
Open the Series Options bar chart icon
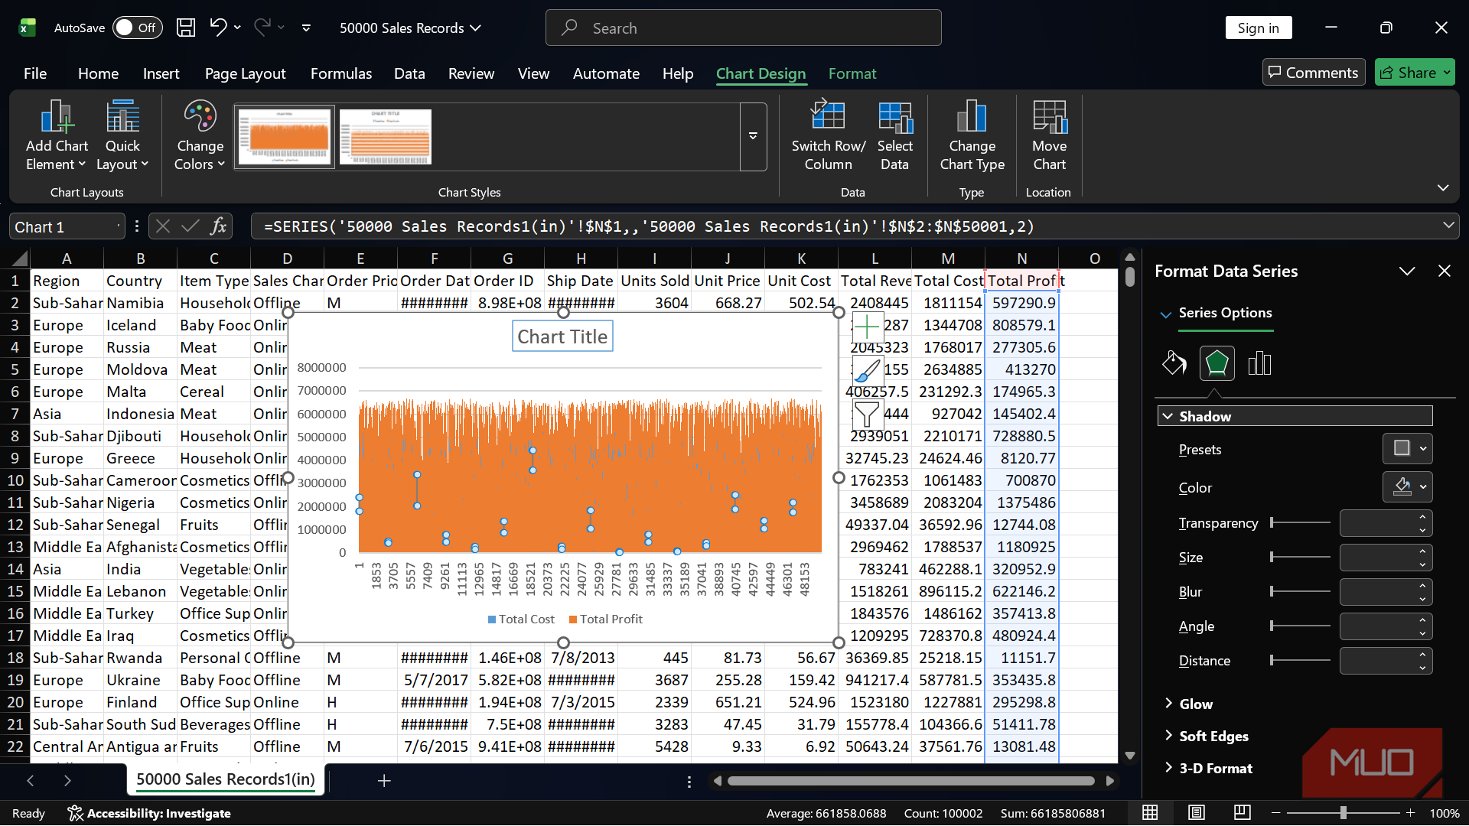coord(1259,363)
